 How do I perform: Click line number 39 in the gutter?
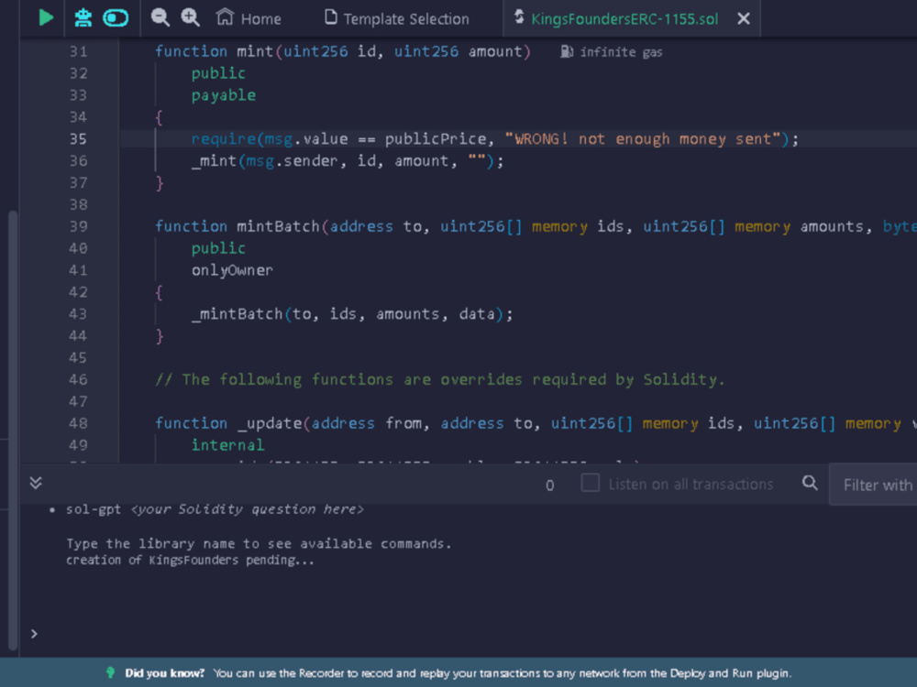click(x=78, y=226)
